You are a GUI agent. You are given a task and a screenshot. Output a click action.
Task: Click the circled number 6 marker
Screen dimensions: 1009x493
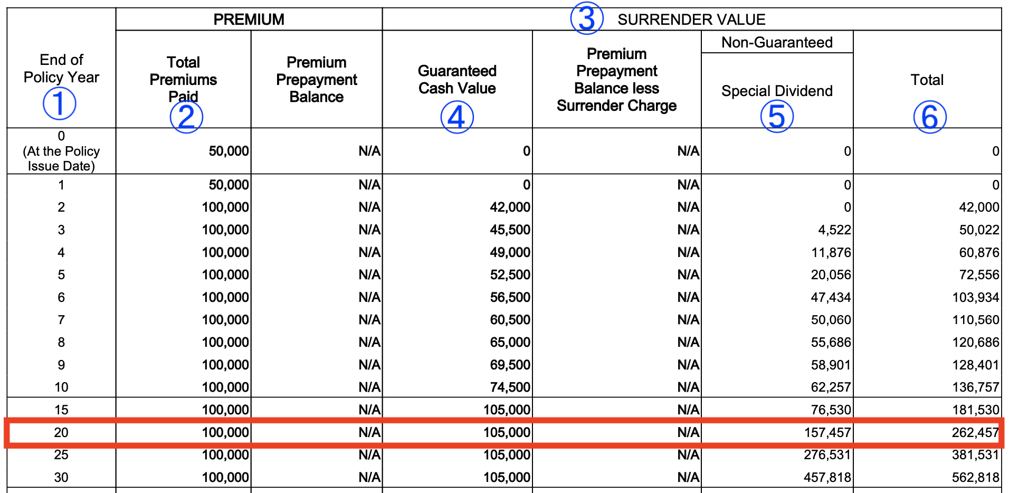pyautogui.click(x=930, y=117)
